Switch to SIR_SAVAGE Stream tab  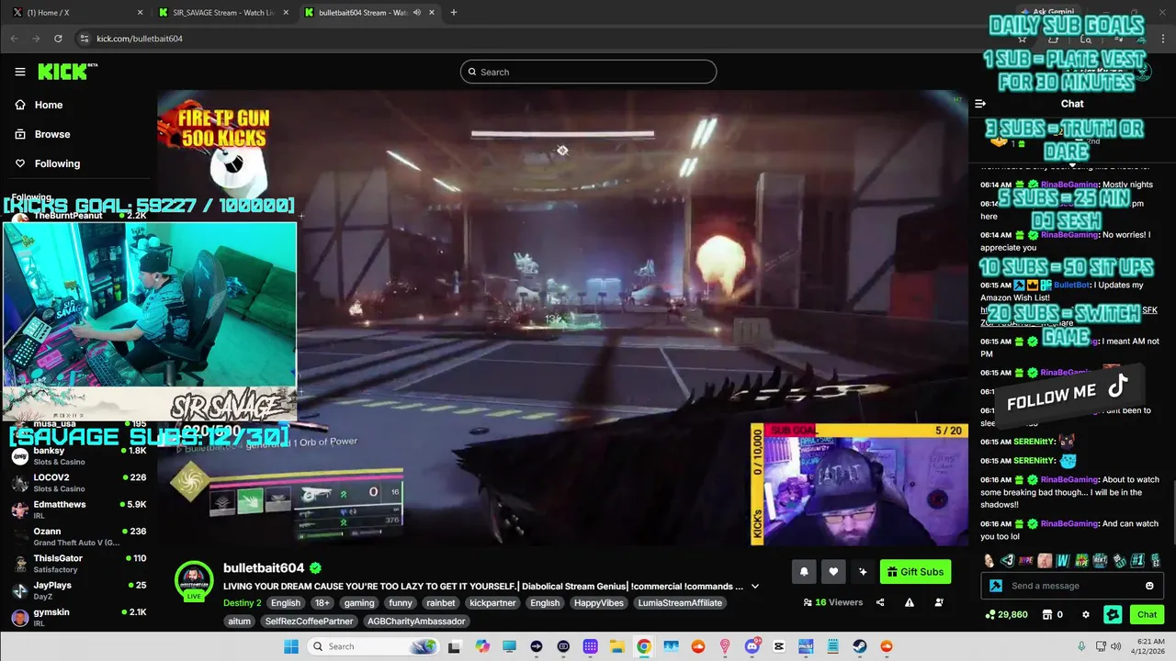(223, 12)
